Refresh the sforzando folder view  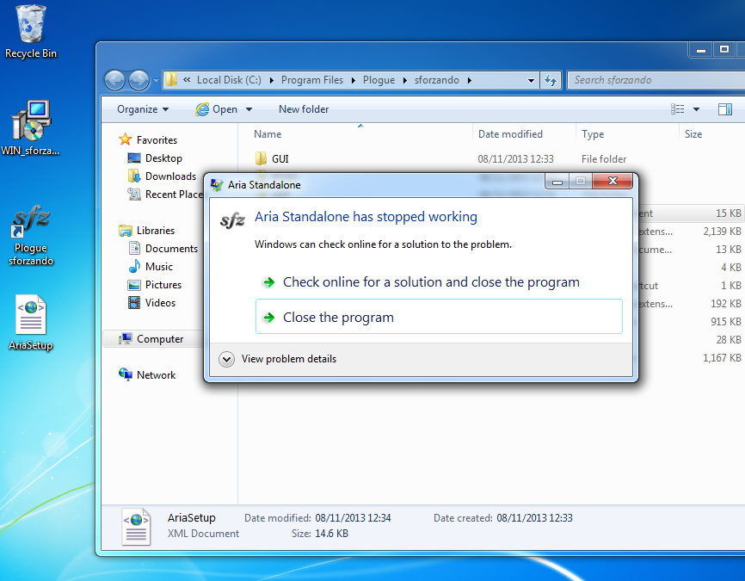[x=551, y=80]
